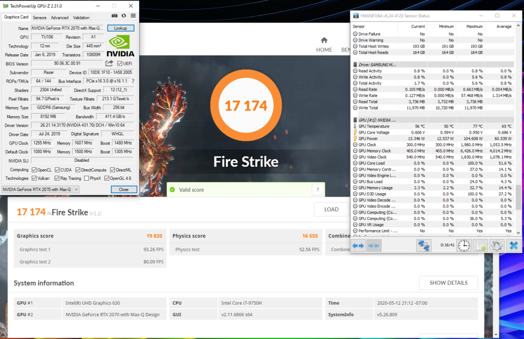Image resolution: width=524 pixels, height=339 pixels.
Task: Click the LOAD button in 3DMark
Action: pyautogui.click(x=332, y=209)
